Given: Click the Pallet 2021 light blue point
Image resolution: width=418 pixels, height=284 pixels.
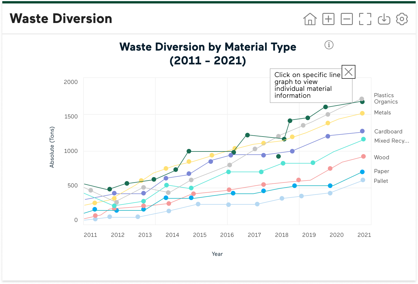Looking at the screenshot, I should point(363,180).
